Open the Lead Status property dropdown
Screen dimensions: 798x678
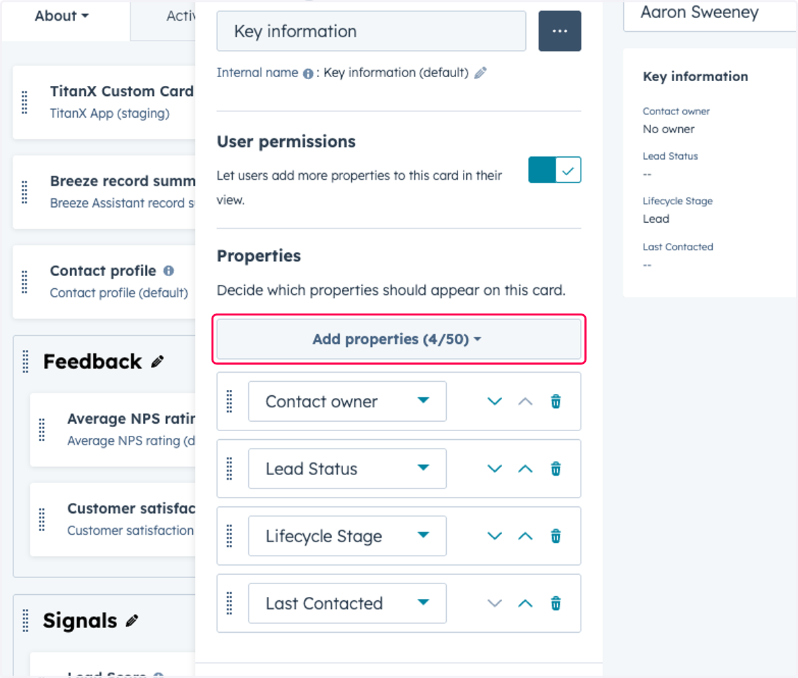point(347,468)
